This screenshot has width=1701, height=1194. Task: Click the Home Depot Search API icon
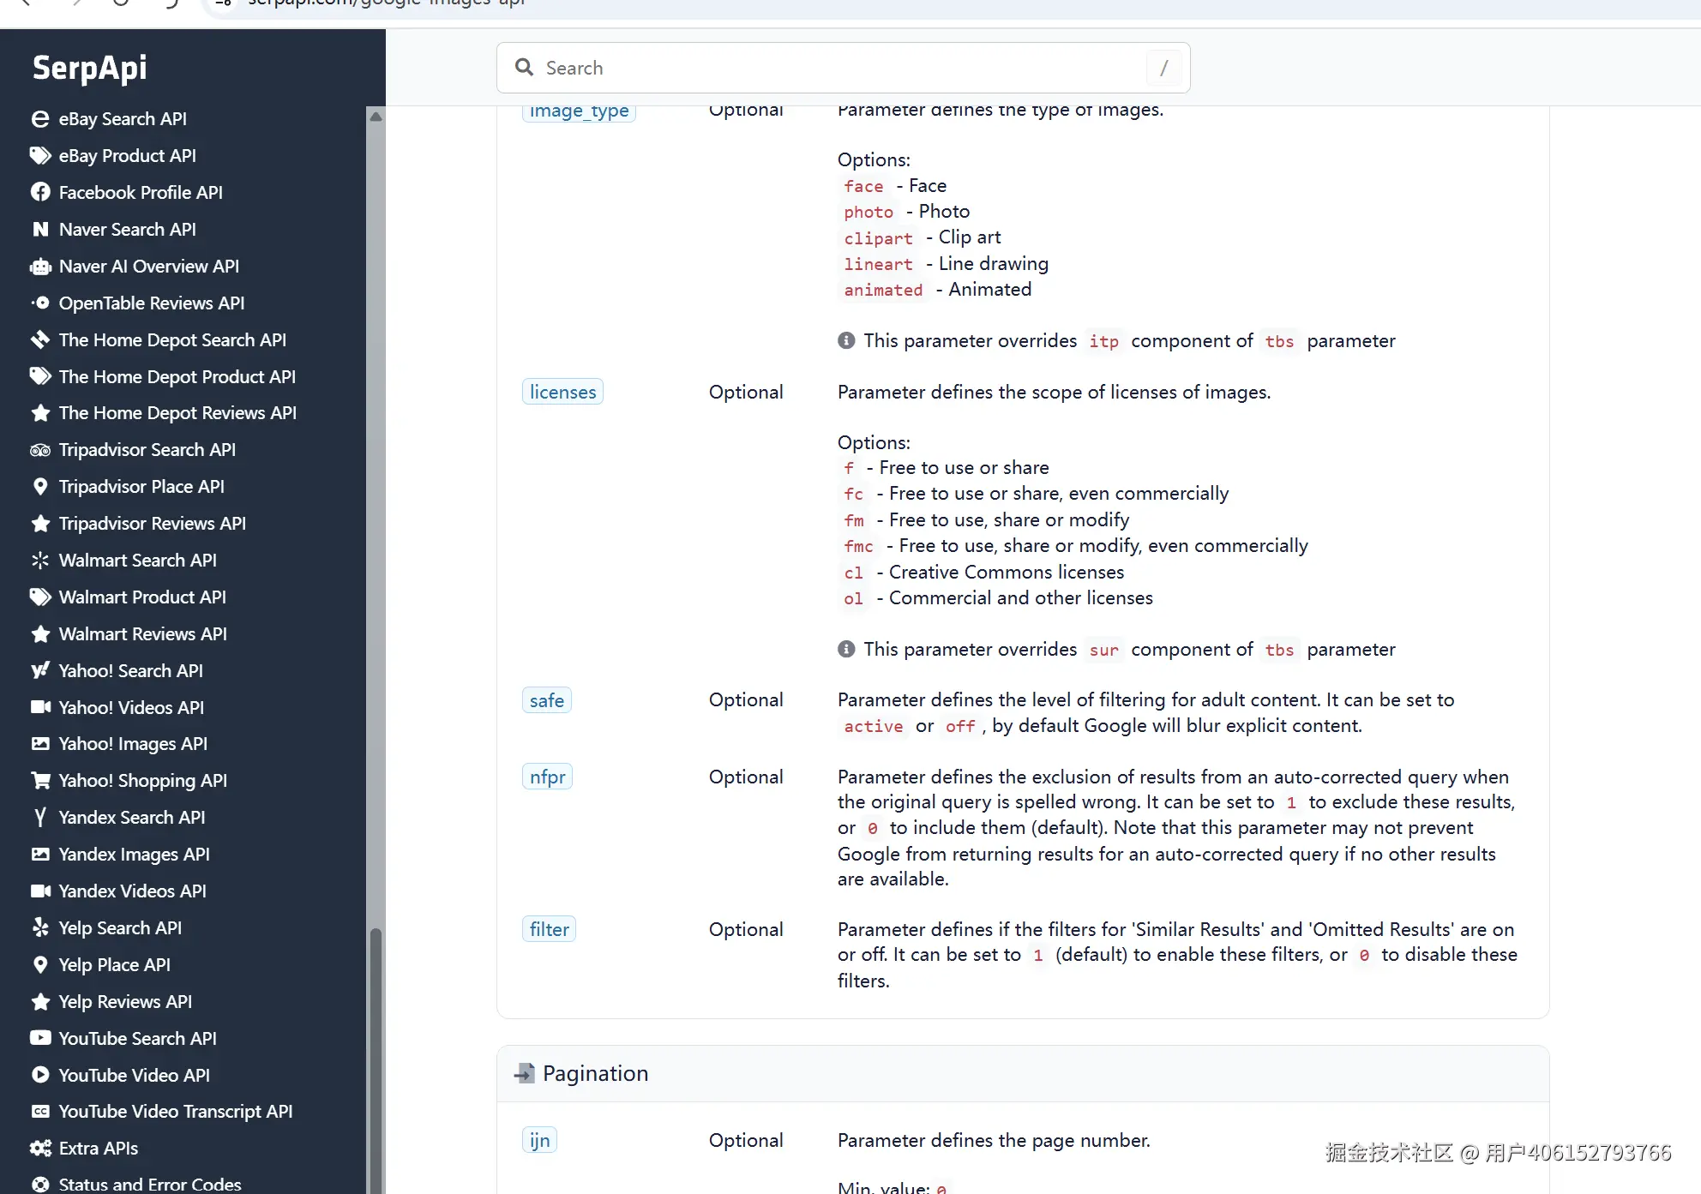tap(40, 340)
